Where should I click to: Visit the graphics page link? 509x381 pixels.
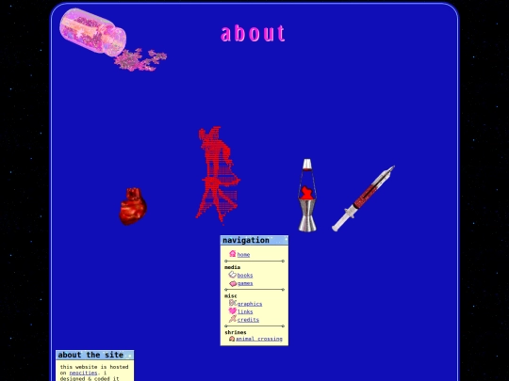click(250, 304)
